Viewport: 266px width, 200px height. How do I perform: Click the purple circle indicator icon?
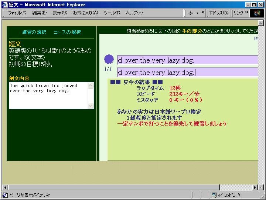(x=109, y=59)
